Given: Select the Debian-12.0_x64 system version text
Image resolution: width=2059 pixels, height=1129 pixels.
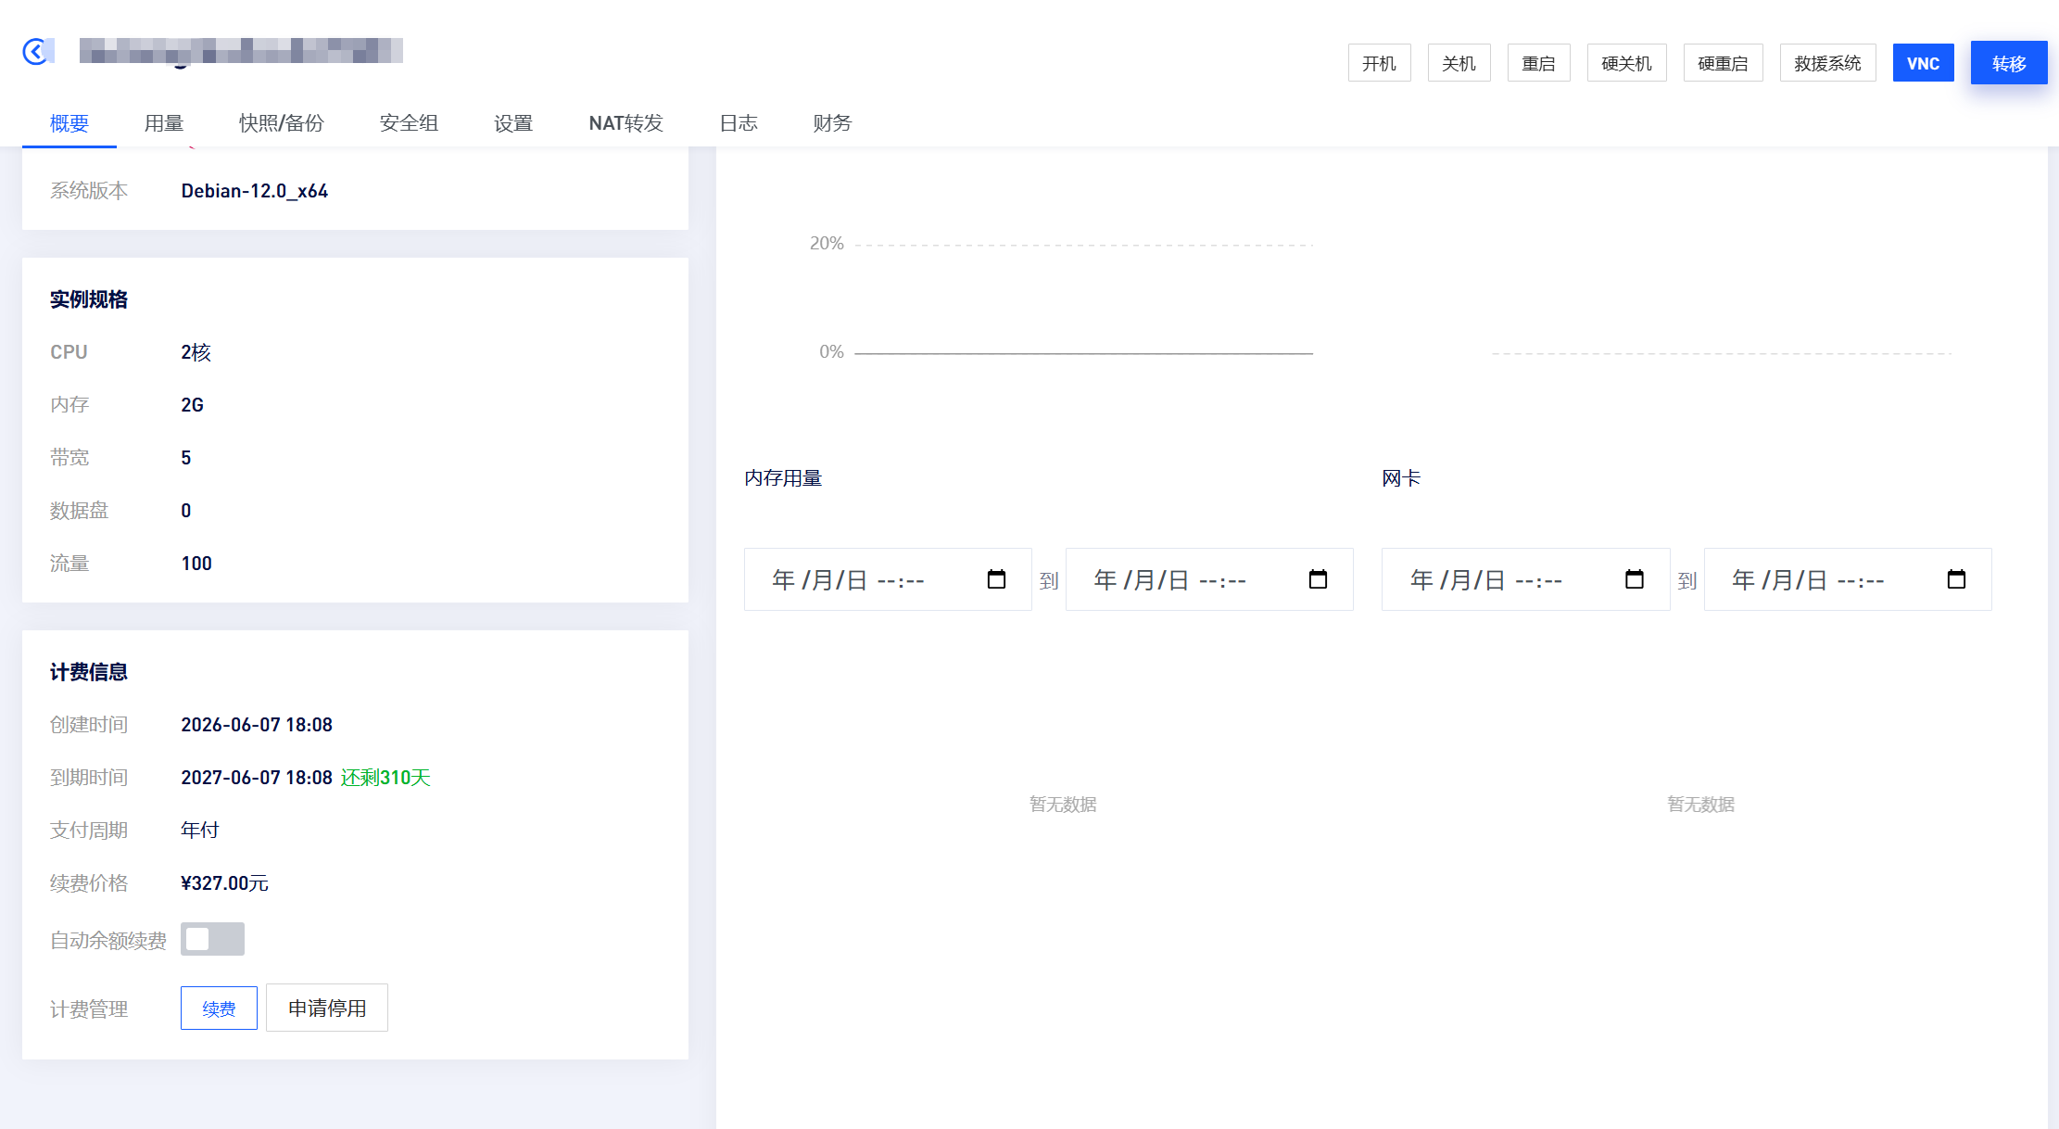Looking at the screenshot, I should pos(255,191).
